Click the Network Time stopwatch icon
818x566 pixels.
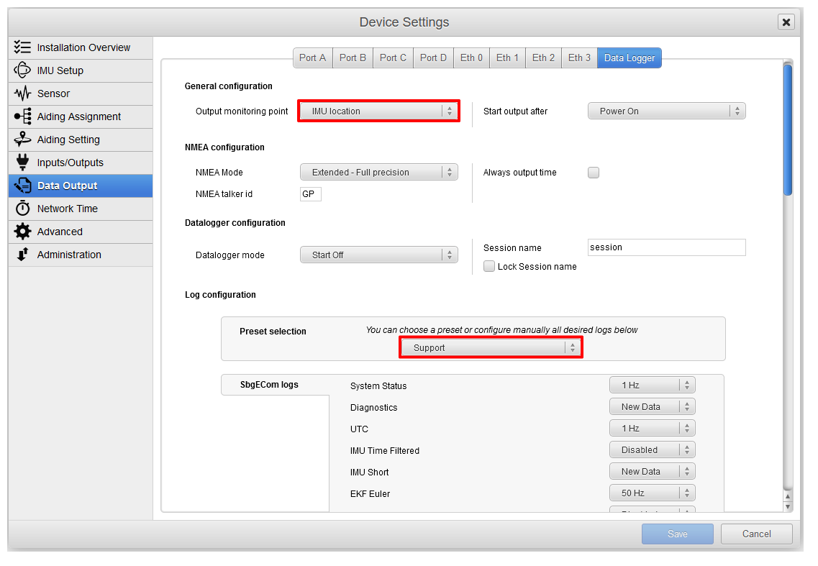(22, 208)
